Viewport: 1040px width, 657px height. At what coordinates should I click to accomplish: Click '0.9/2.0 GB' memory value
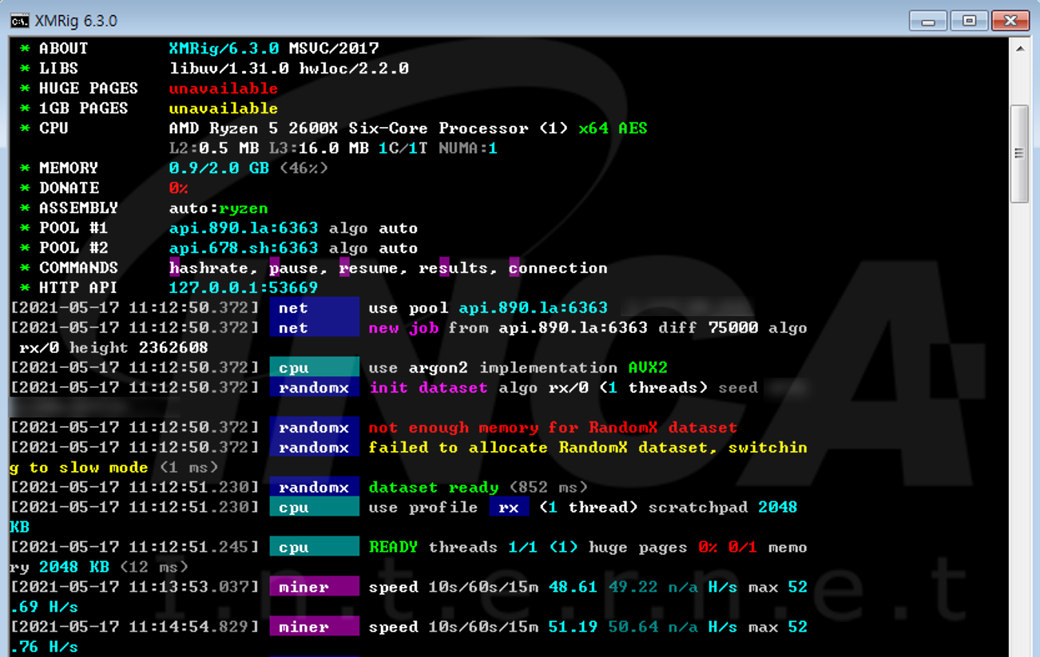[219, 168]
